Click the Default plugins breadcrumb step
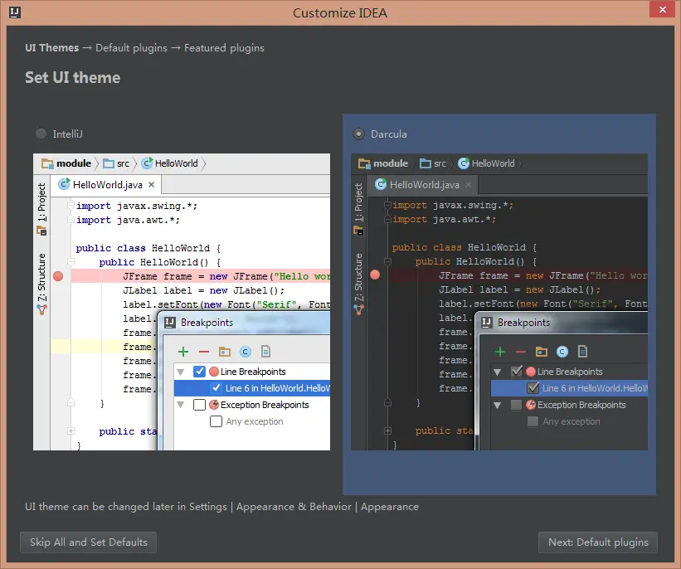 131,48
